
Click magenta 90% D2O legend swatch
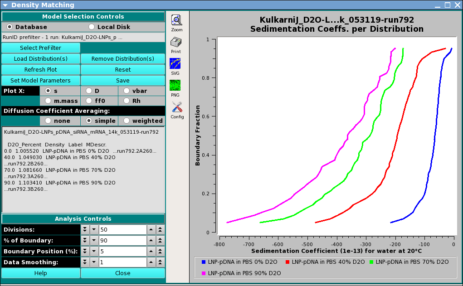[x=204, y=273]
